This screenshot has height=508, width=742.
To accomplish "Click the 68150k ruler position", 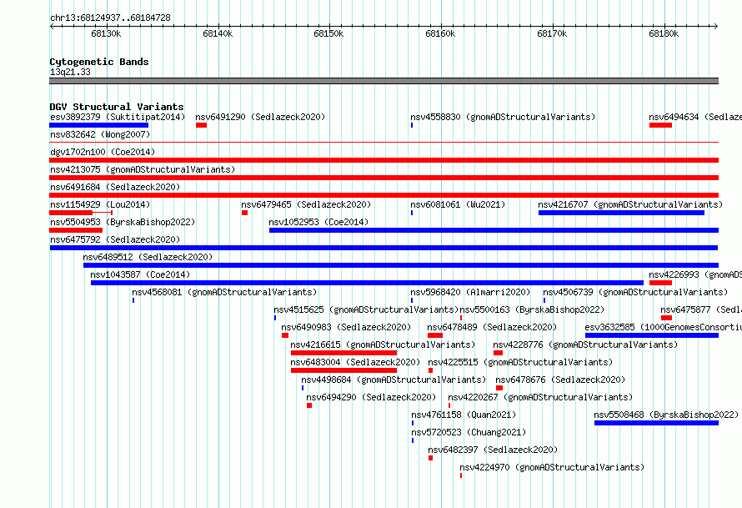I will click(x=328, y=33).
